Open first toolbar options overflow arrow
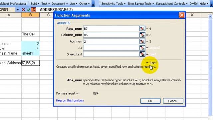This screenshot has width=213, height=120. [x=93, y=4]
